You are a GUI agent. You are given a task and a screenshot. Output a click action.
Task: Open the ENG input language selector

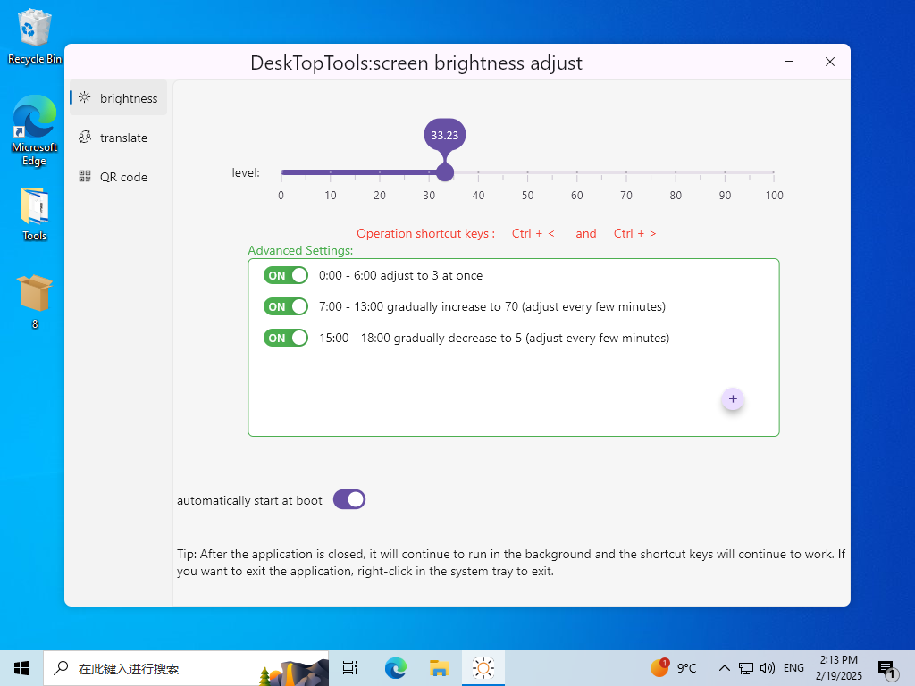point(793,667)
